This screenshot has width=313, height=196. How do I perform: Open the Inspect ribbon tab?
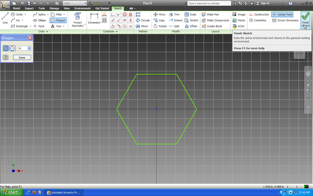(x=29, y=8)
